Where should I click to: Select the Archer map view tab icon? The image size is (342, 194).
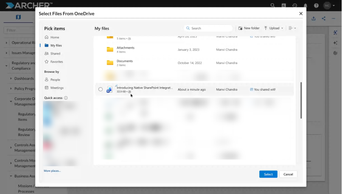[x=18, y=17]
